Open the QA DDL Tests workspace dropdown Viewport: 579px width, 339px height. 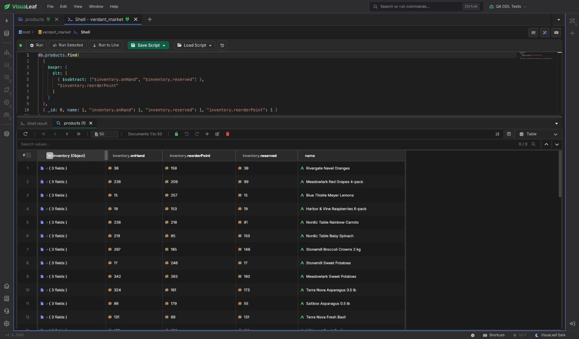[x=508, y=6]
